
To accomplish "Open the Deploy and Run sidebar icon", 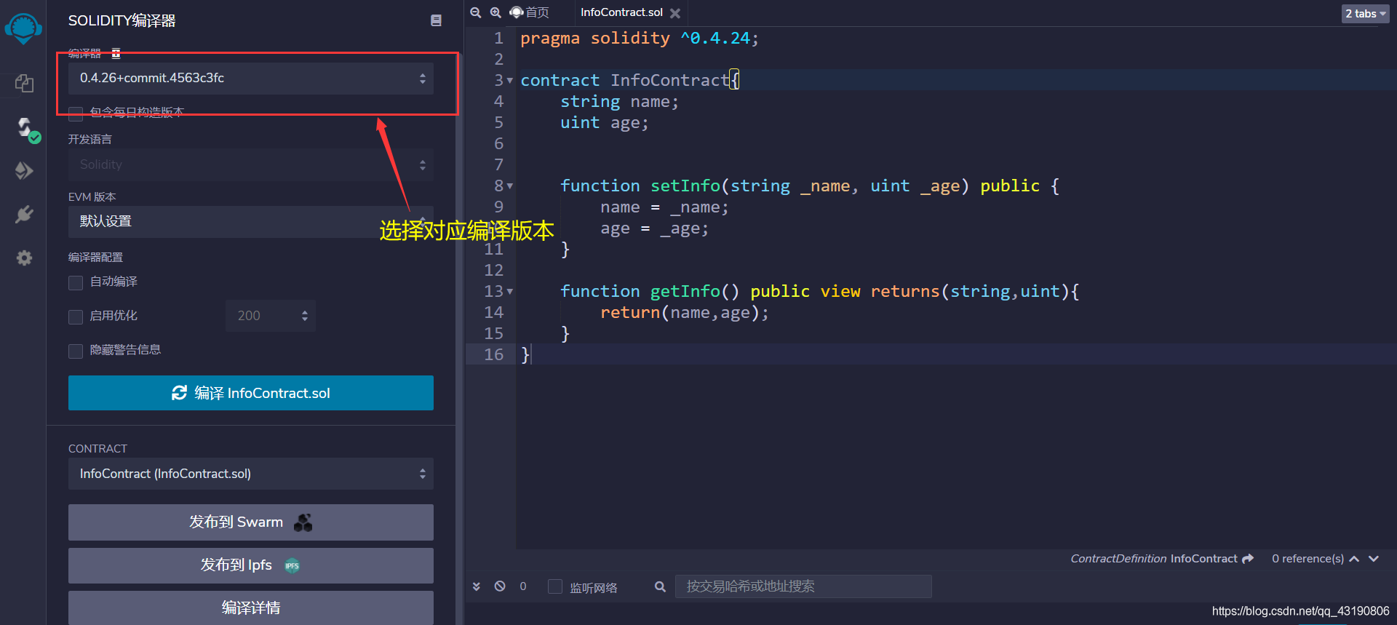I will point(24,171).
